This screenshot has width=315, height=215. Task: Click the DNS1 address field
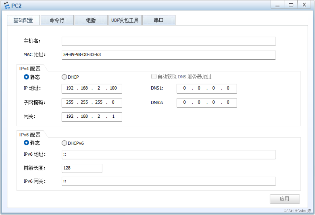(207, 89)
